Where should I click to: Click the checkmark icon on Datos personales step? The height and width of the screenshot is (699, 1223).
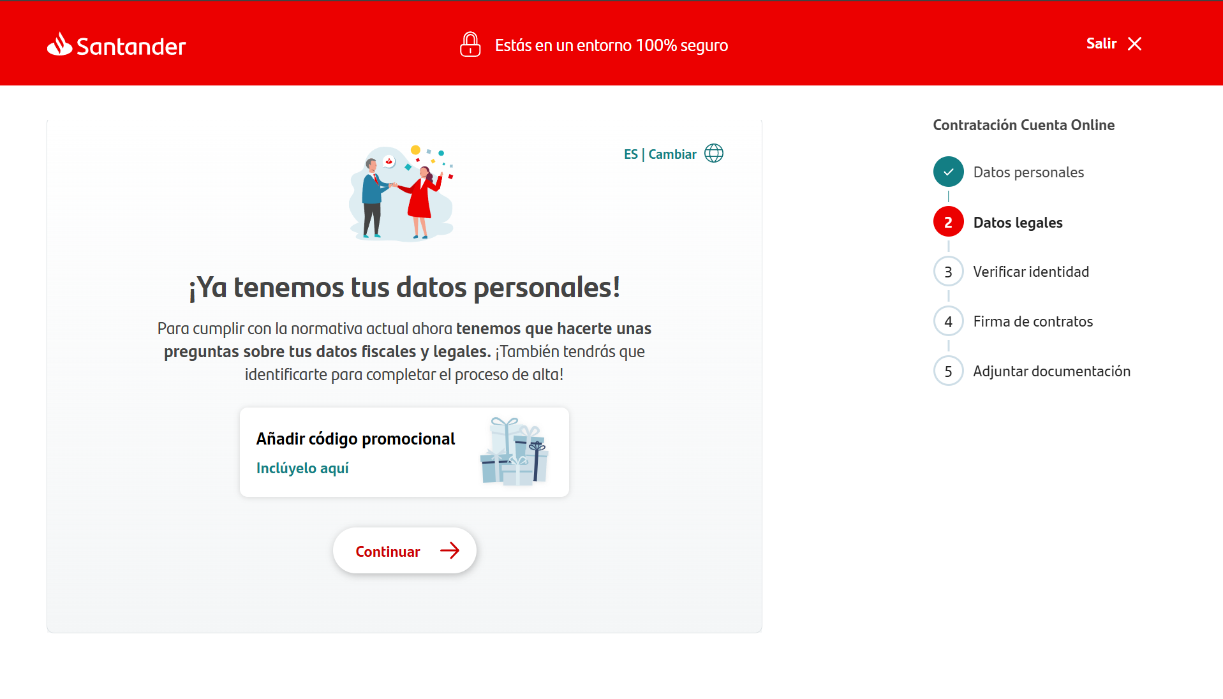(949, 172)
